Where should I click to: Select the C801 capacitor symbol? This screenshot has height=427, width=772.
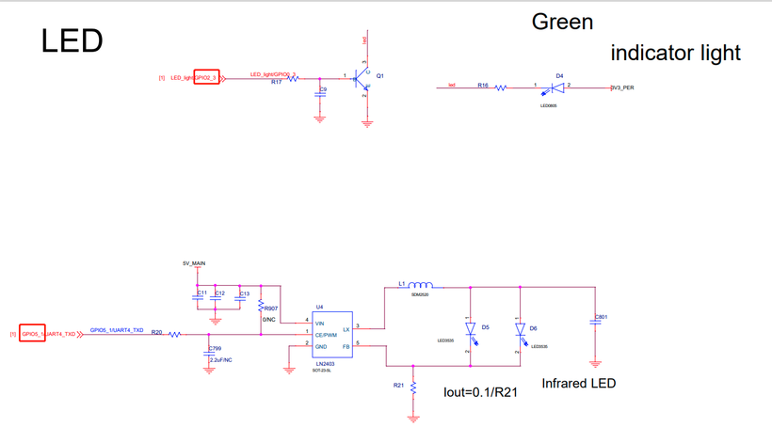tap(595, 323)
